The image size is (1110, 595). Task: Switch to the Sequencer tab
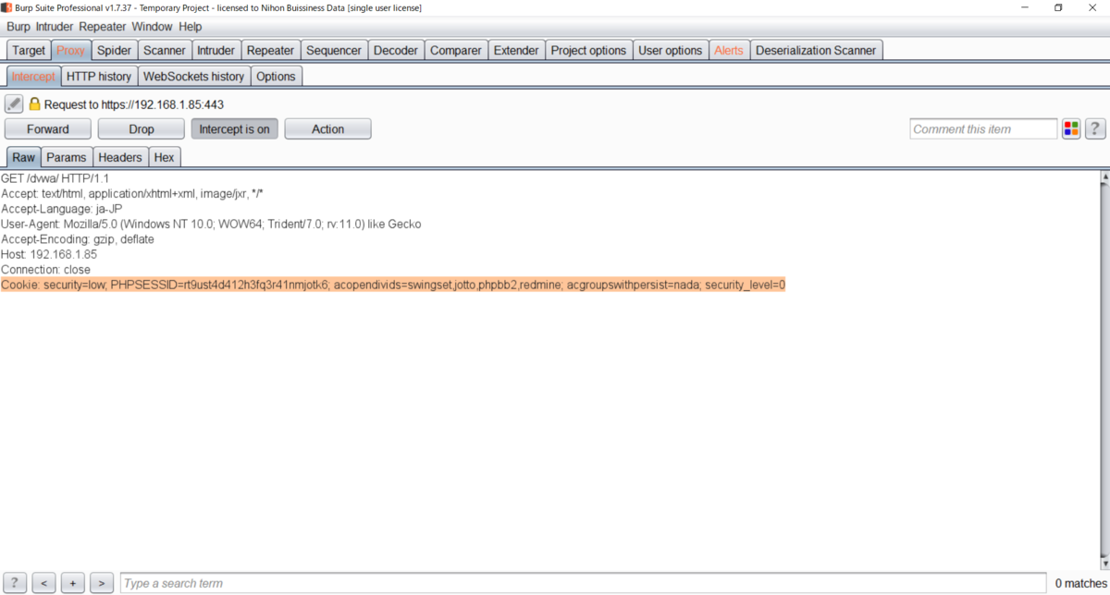[335, 50]
